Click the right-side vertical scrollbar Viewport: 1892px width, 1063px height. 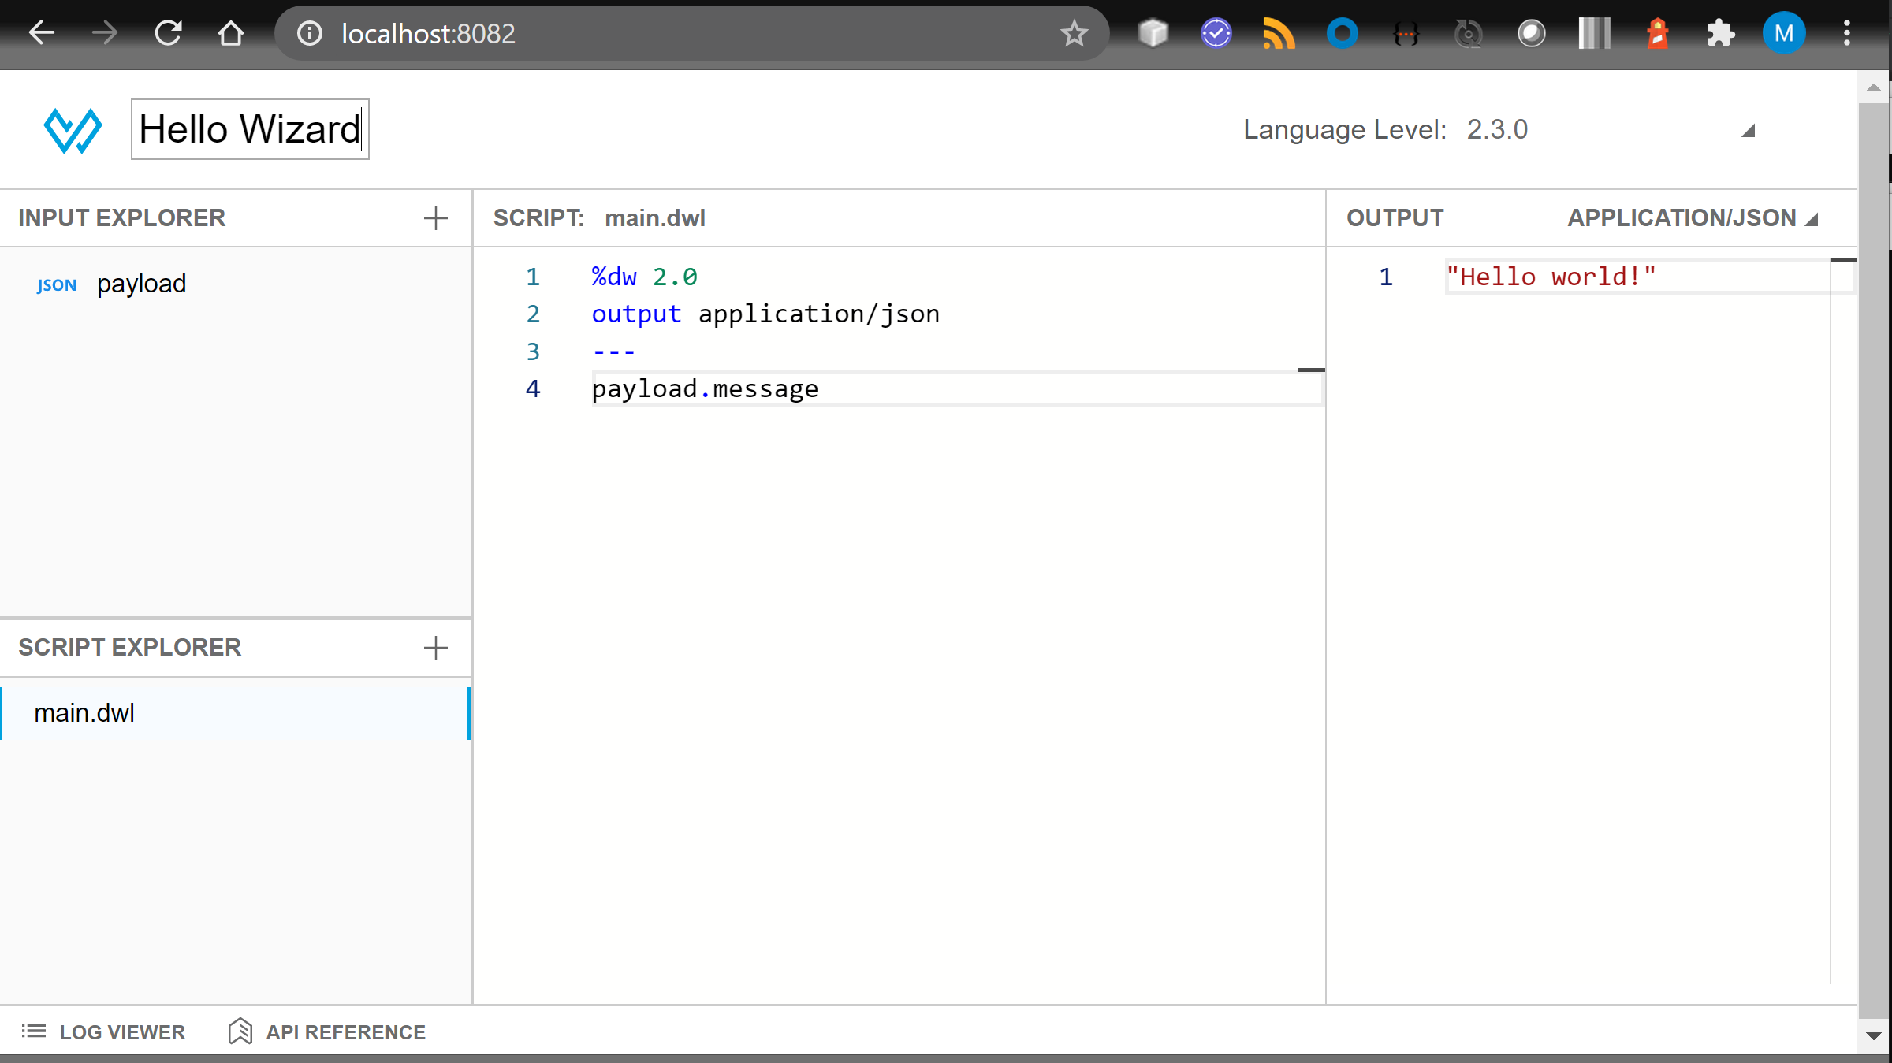(x=1874, y=552)
